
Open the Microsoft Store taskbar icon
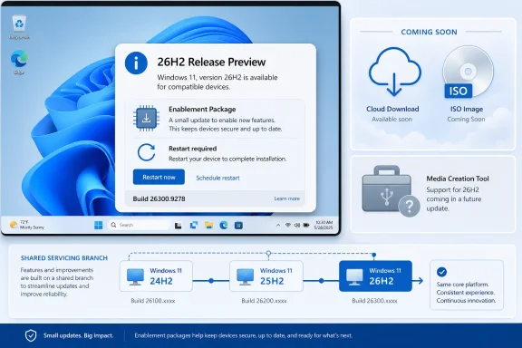point(238,226)
